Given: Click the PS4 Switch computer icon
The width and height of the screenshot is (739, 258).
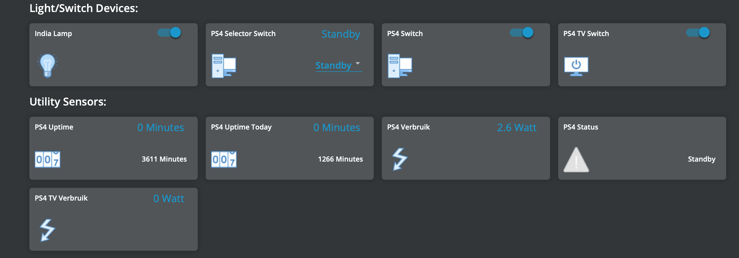Looking at the screenshot, I should [400, 66].
